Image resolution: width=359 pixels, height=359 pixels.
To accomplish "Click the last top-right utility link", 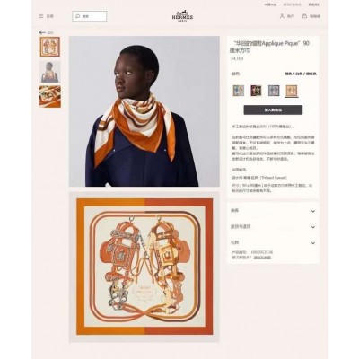I will pyautogui.click(x=314, y=4).
